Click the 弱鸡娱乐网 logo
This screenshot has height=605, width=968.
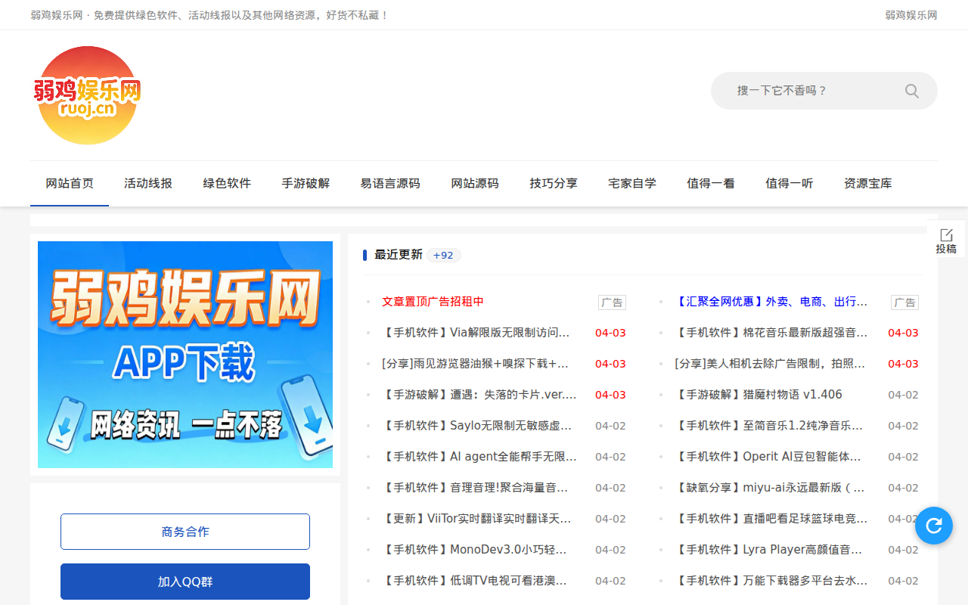tap(87, 94)
